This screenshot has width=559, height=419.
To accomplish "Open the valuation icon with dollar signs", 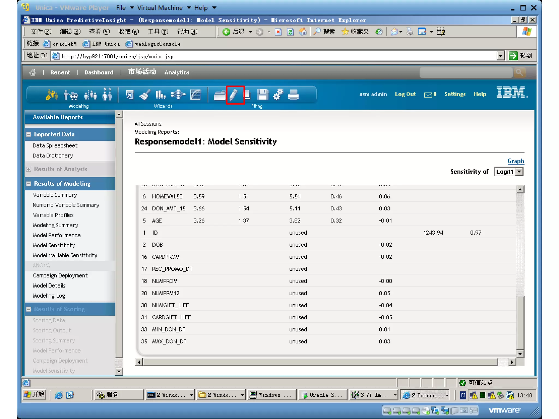I will pyautogui.click(x=107, y=94).
